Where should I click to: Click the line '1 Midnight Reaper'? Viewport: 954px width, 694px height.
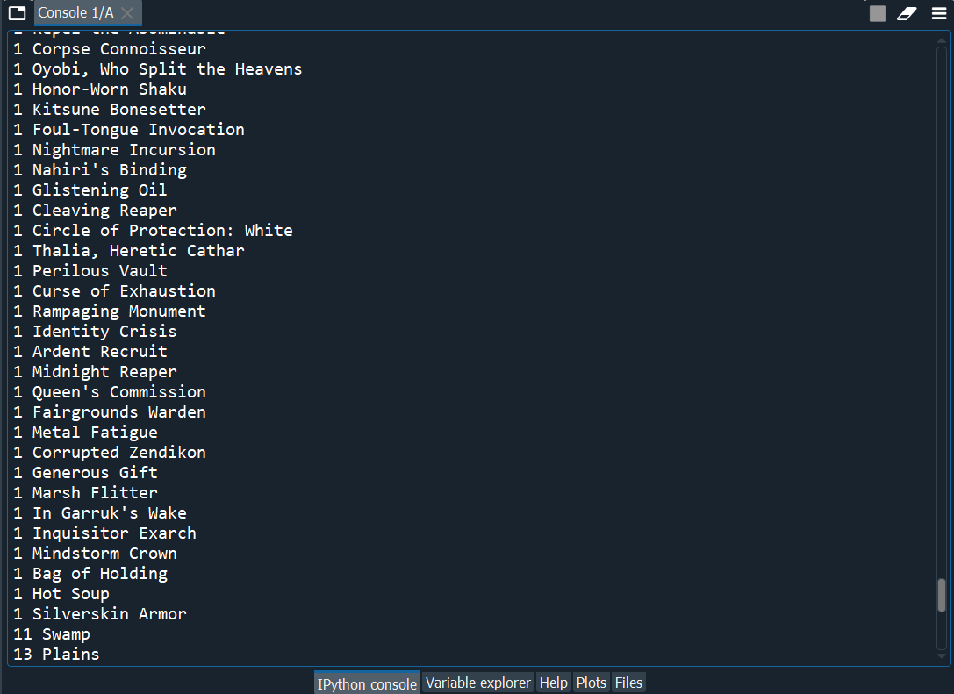[x=96, y=371]
